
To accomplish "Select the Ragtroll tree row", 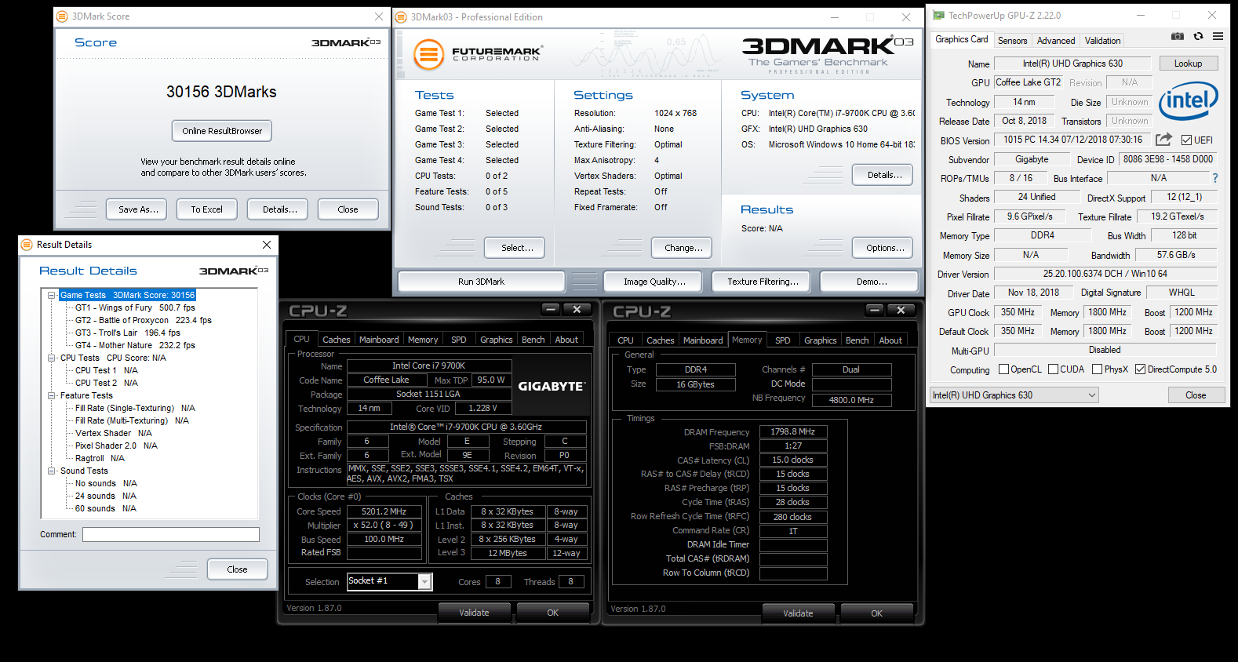I will pos(100,458).
